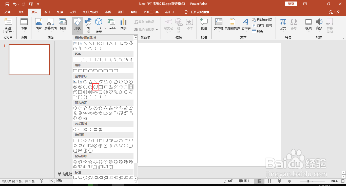346x186 pixels.
Task: Toggle the Comments pane in the status bar
Action: click(x=244, y=181)
